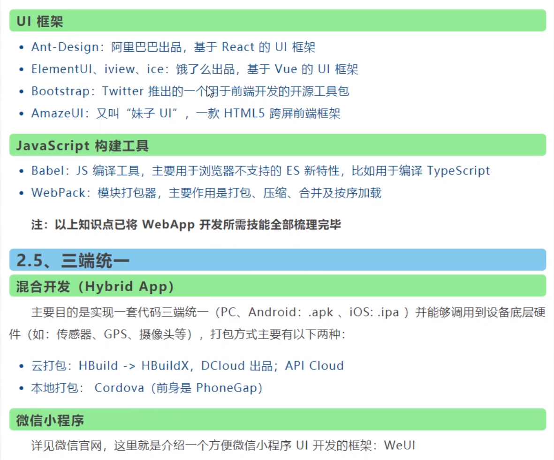
Task: Click the '2.5、三端统一' blue heading
Action: coord(277,260)
